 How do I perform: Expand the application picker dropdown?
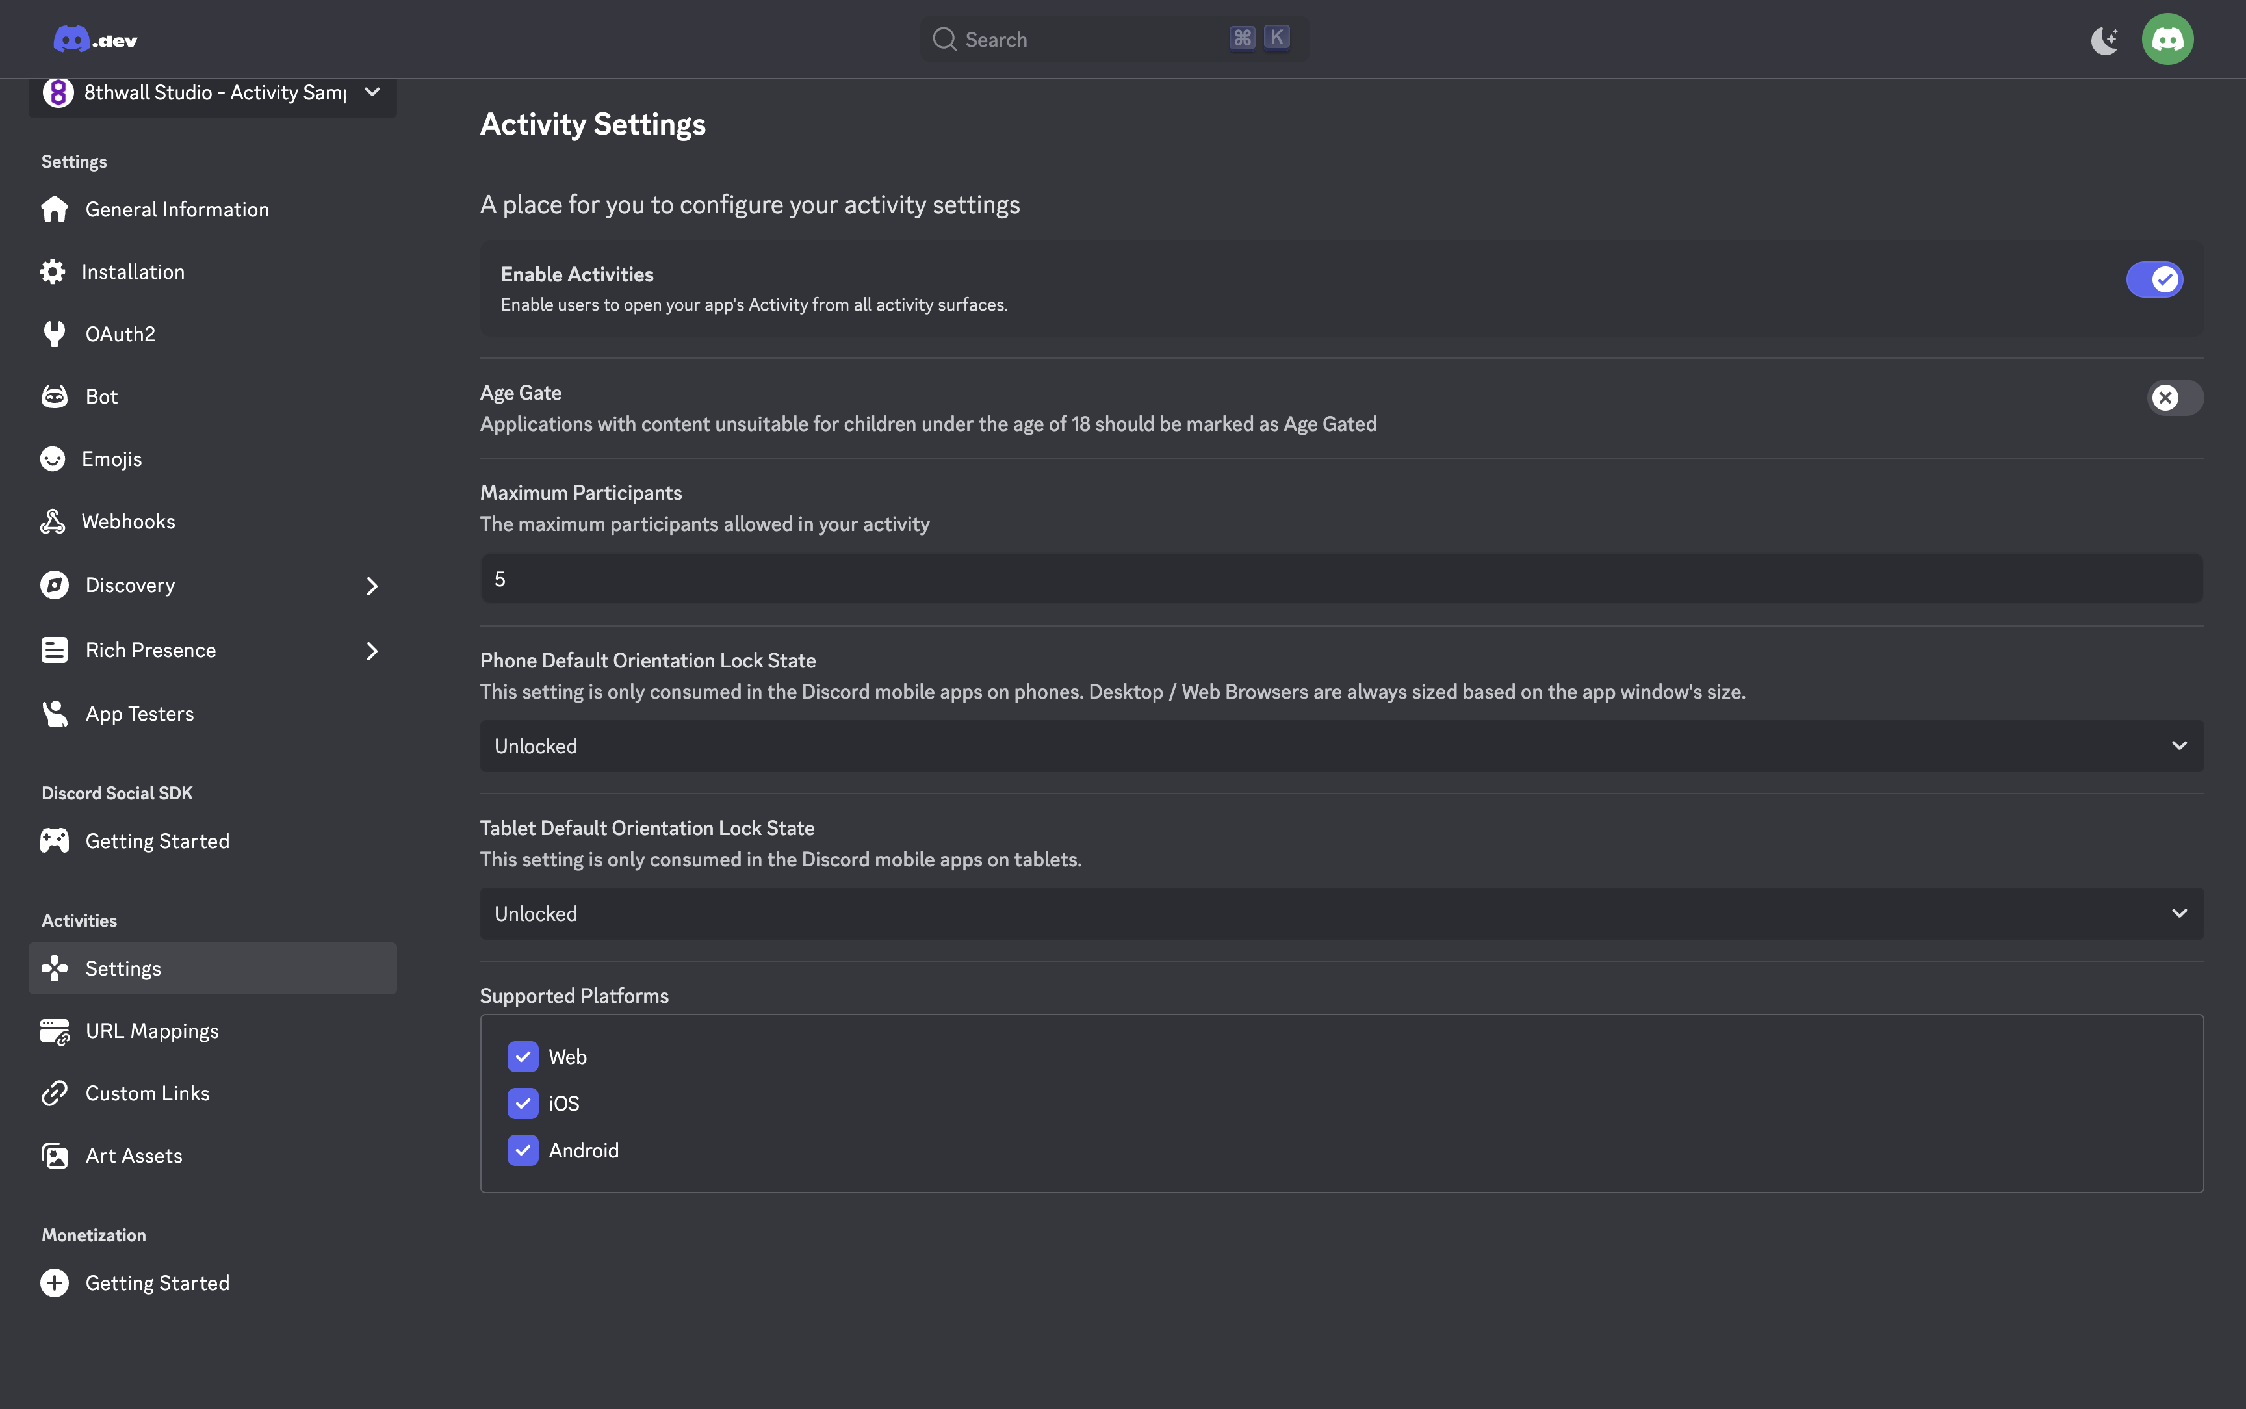371,92
